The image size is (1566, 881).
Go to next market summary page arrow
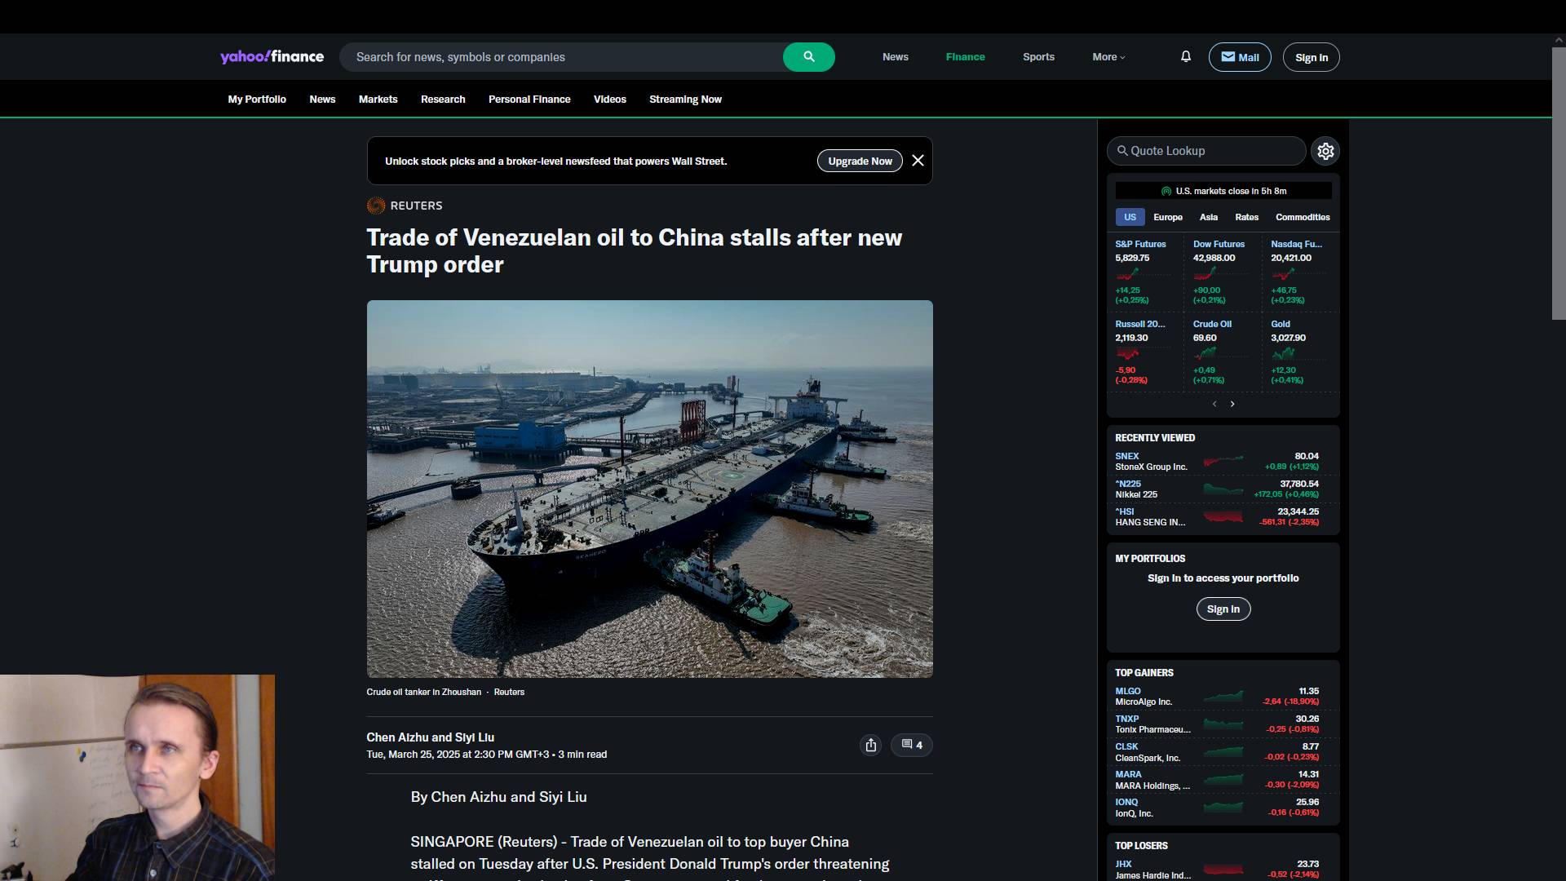pos(1232,404)
